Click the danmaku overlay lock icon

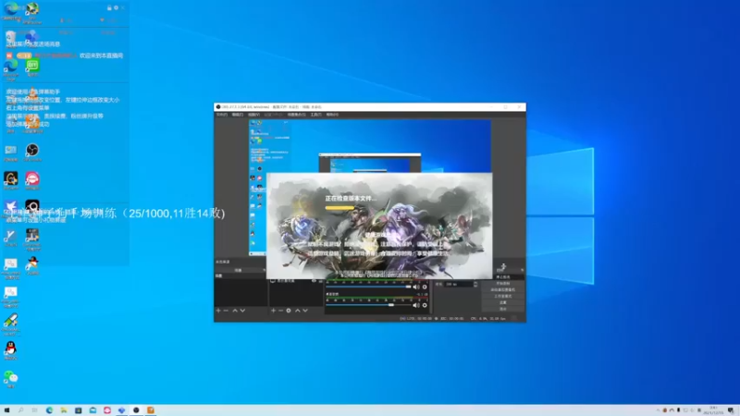tap(109, 8)
